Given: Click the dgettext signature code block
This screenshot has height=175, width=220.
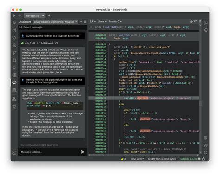Looking at the screenshot, I should click(55, 106).
